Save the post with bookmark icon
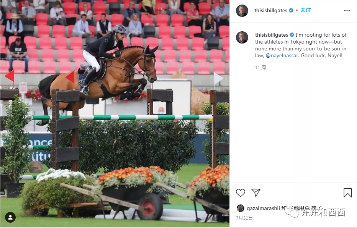 click(x=348, y=193)
